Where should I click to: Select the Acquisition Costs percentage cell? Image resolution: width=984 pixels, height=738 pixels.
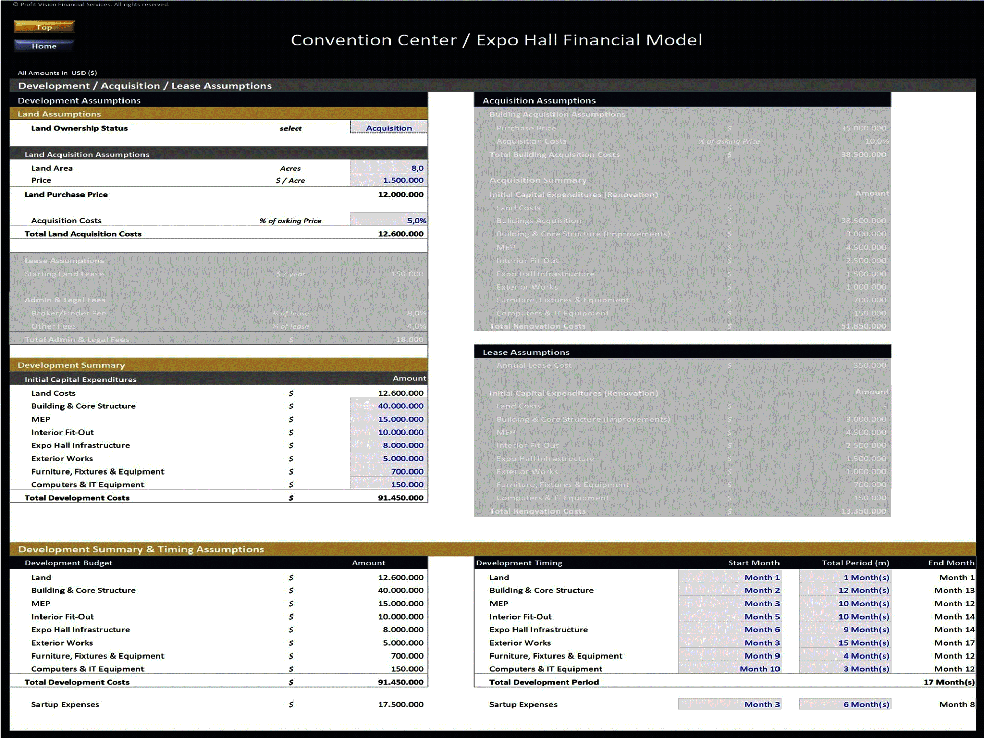(x=388, y=220)
